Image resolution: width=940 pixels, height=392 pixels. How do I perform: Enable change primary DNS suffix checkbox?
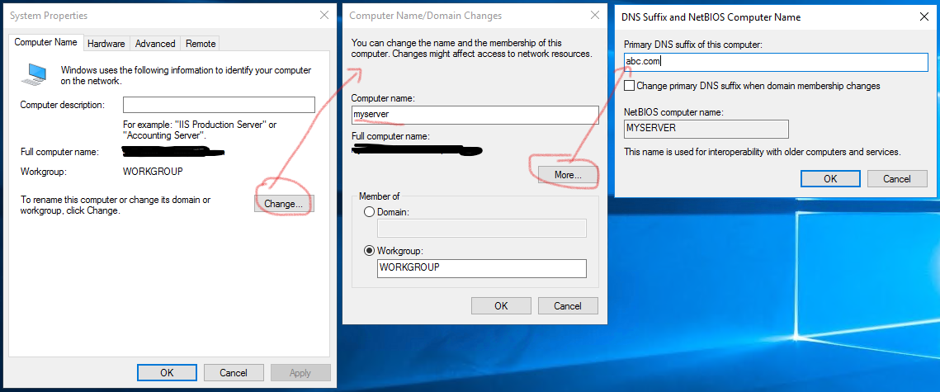pyautogui.click(x=631, y=86)
